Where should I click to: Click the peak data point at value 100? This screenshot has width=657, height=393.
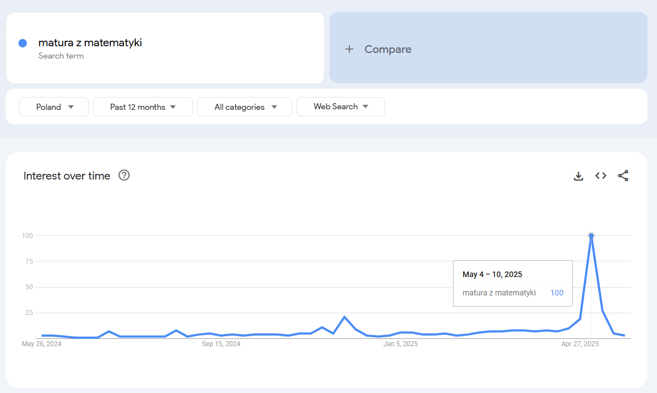(x=591, y=235)
